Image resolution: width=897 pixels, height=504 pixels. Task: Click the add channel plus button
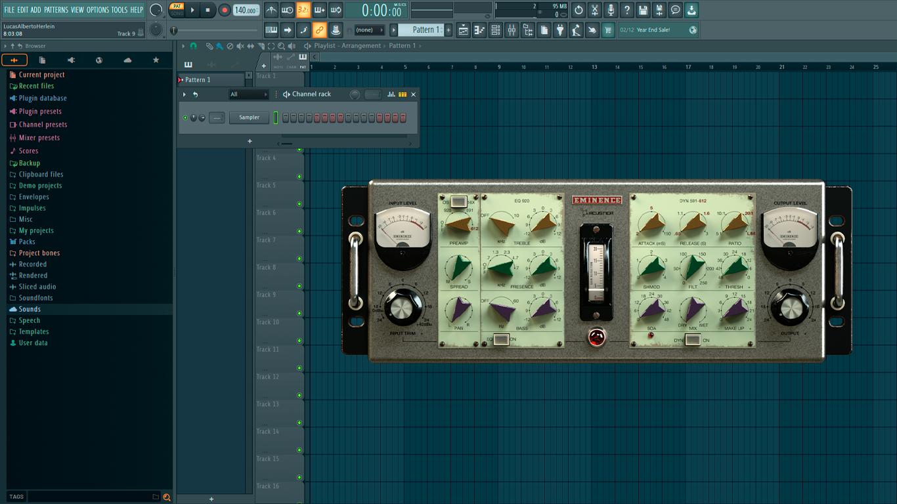pos(250,141)
